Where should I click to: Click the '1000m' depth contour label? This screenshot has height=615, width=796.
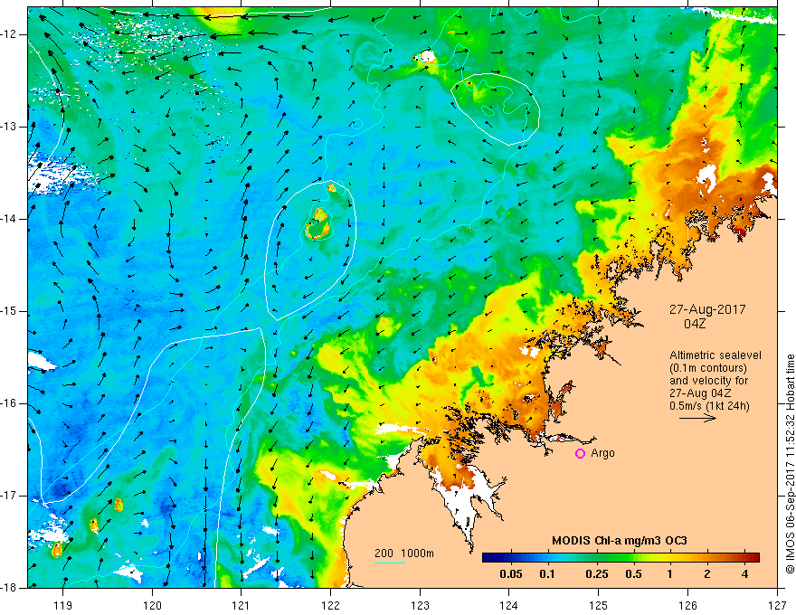click(417, 553)
